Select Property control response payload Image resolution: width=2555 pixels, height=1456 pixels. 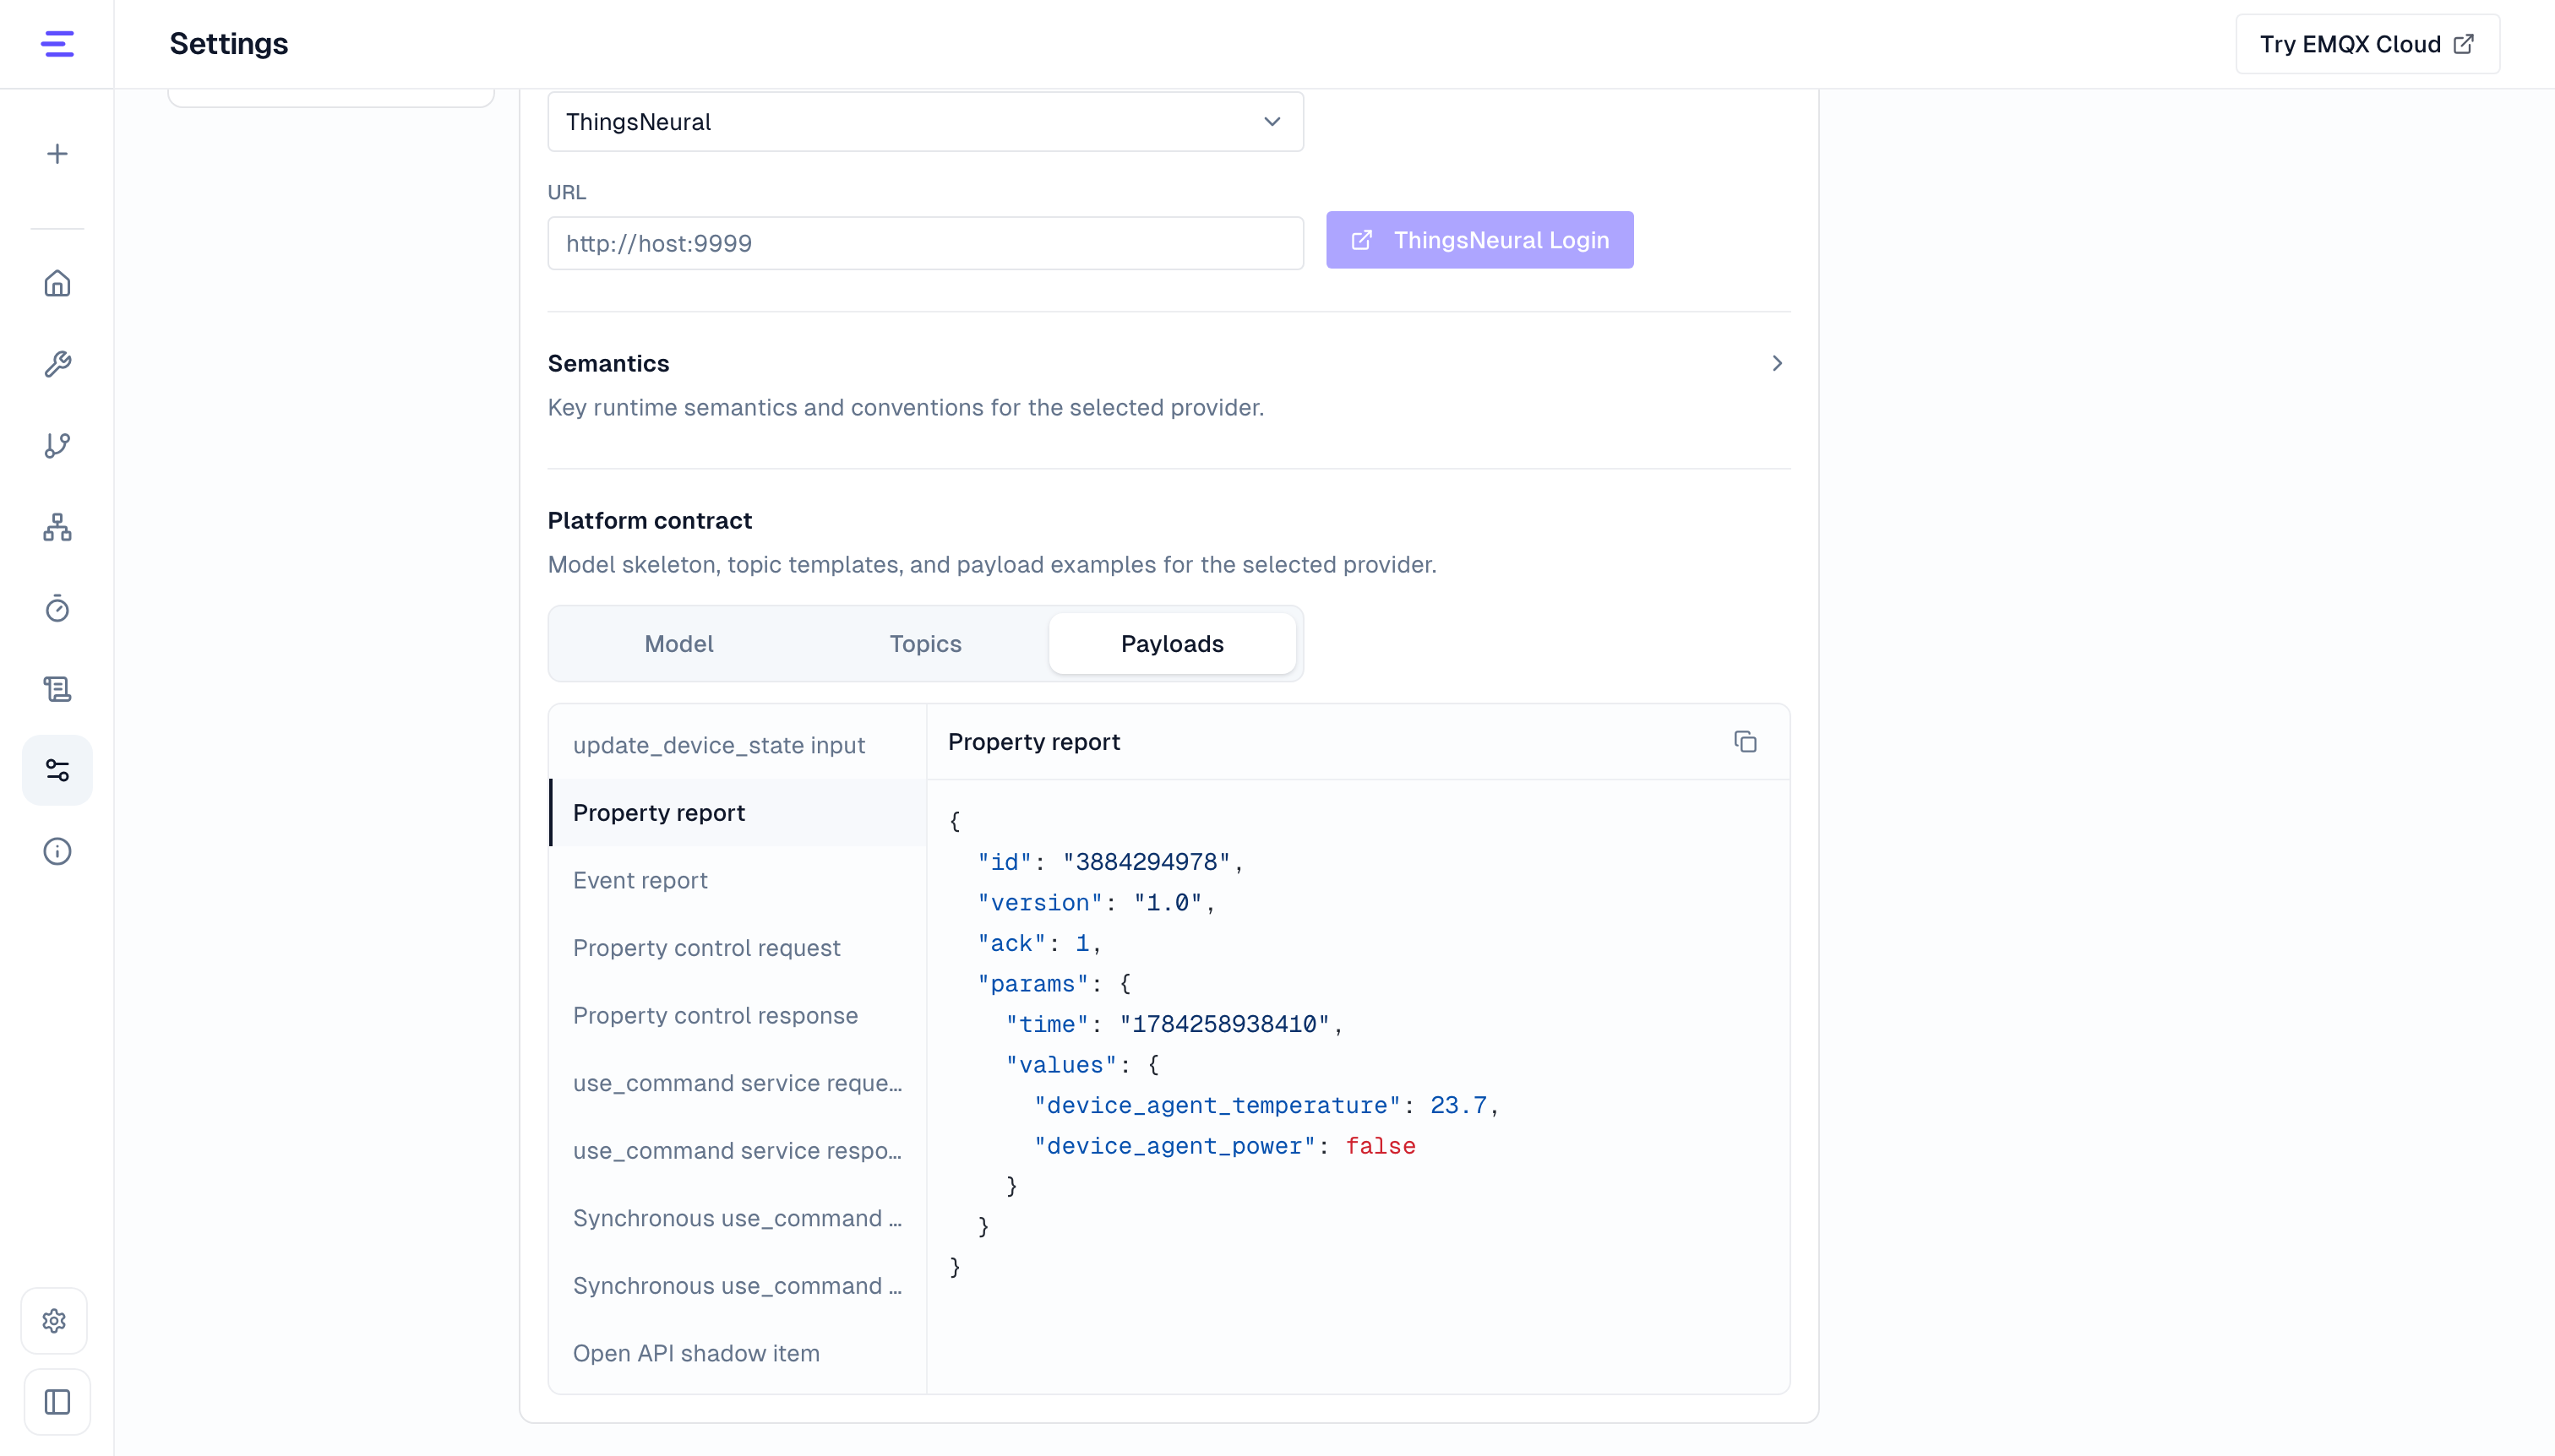(x=738, y=1015)
